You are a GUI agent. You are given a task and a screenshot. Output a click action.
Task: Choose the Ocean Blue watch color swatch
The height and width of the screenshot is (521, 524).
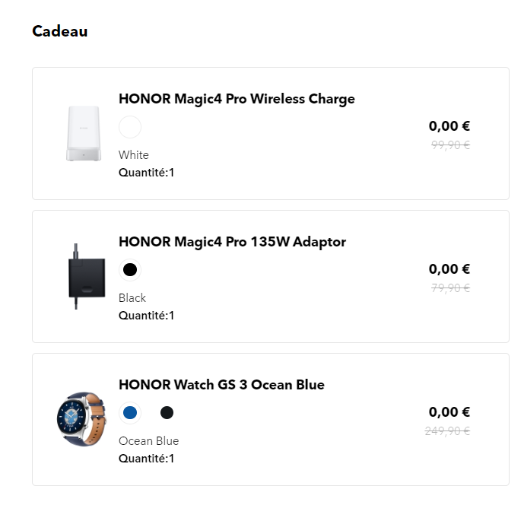click(130, 412)
